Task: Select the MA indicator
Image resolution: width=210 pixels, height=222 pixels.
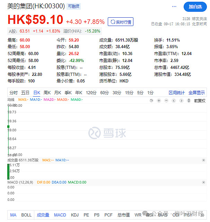Action: pyautogui.click(x=13, y=215)
